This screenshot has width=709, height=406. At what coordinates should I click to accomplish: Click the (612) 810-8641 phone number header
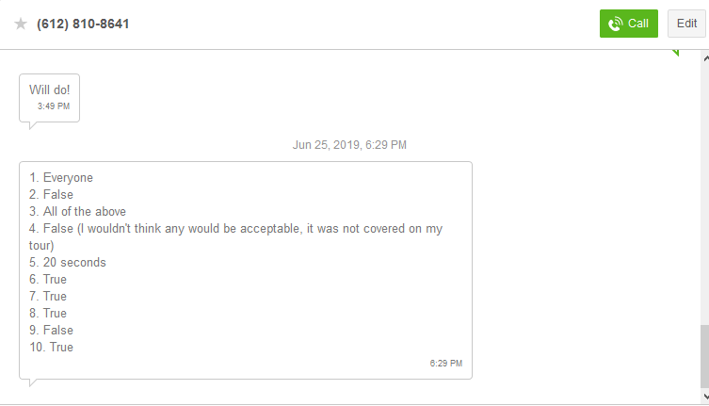pos(83,24)
